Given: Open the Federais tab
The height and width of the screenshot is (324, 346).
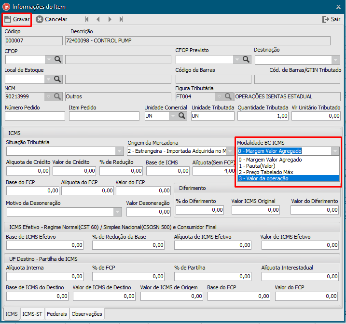Looking at the screenshot, I should (57, 314).
